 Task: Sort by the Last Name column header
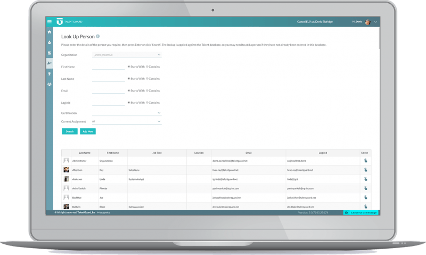tap(85, 153)
